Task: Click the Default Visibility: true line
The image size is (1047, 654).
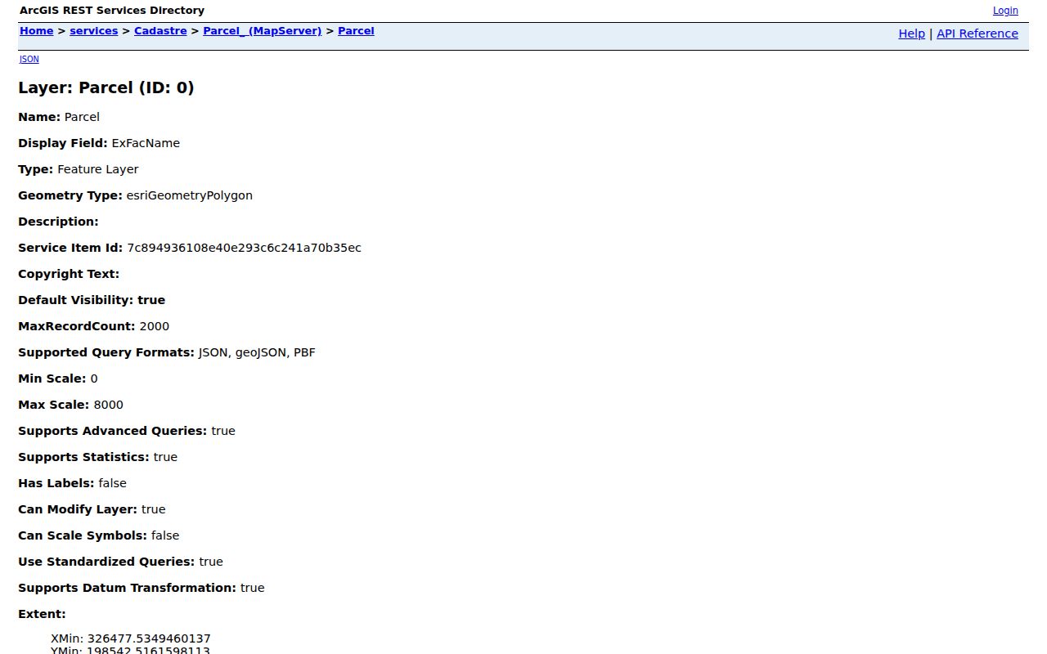Action: pos(92,300)
